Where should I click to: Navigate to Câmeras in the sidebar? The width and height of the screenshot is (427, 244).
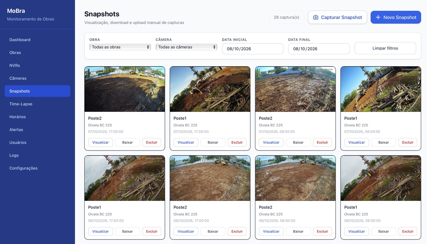[37, 78]
